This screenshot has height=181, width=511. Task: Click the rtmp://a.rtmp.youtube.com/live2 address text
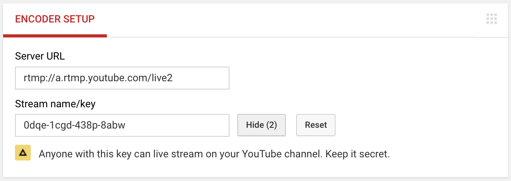coord(98,78)
